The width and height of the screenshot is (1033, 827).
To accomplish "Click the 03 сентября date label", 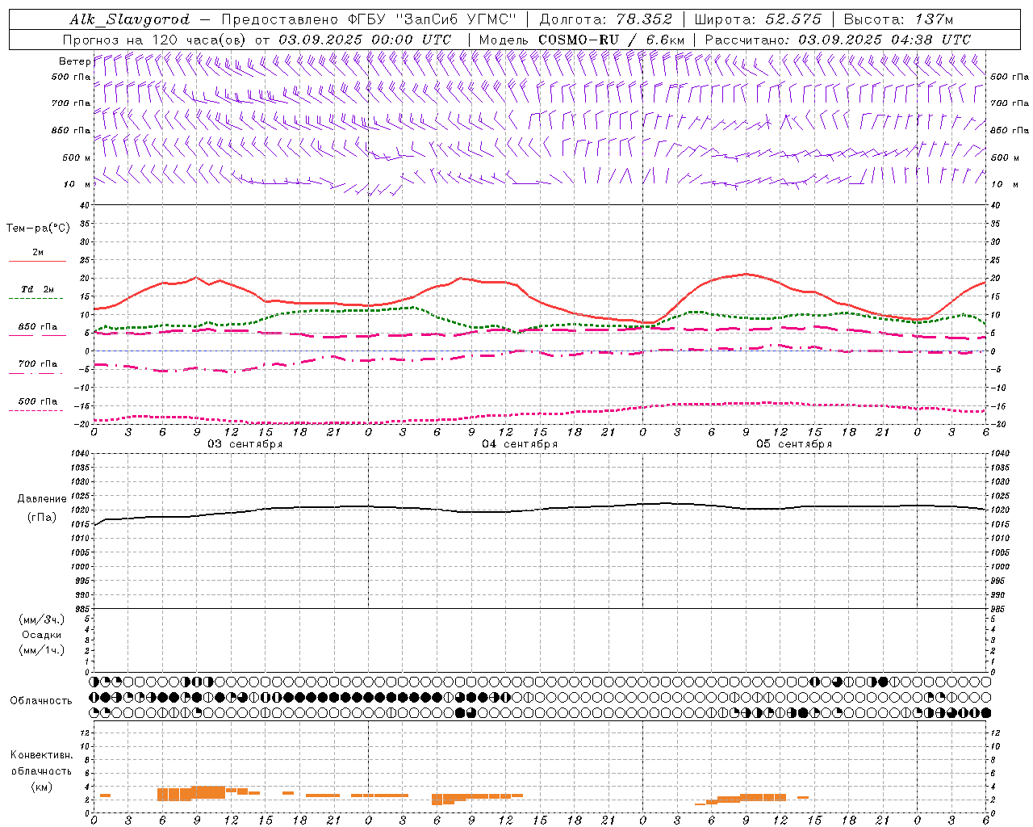I will [x=245, y=444].
